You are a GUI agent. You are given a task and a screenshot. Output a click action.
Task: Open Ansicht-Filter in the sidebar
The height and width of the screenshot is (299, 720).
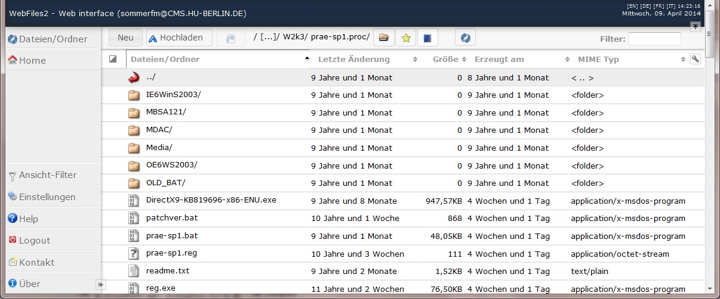coord(48,175)
